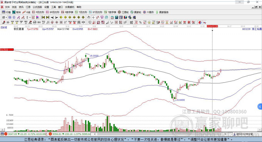The width and height of the screenshot is (262, 142).
Task: Click the percent % drawing tool
Action: coord(140,23)
